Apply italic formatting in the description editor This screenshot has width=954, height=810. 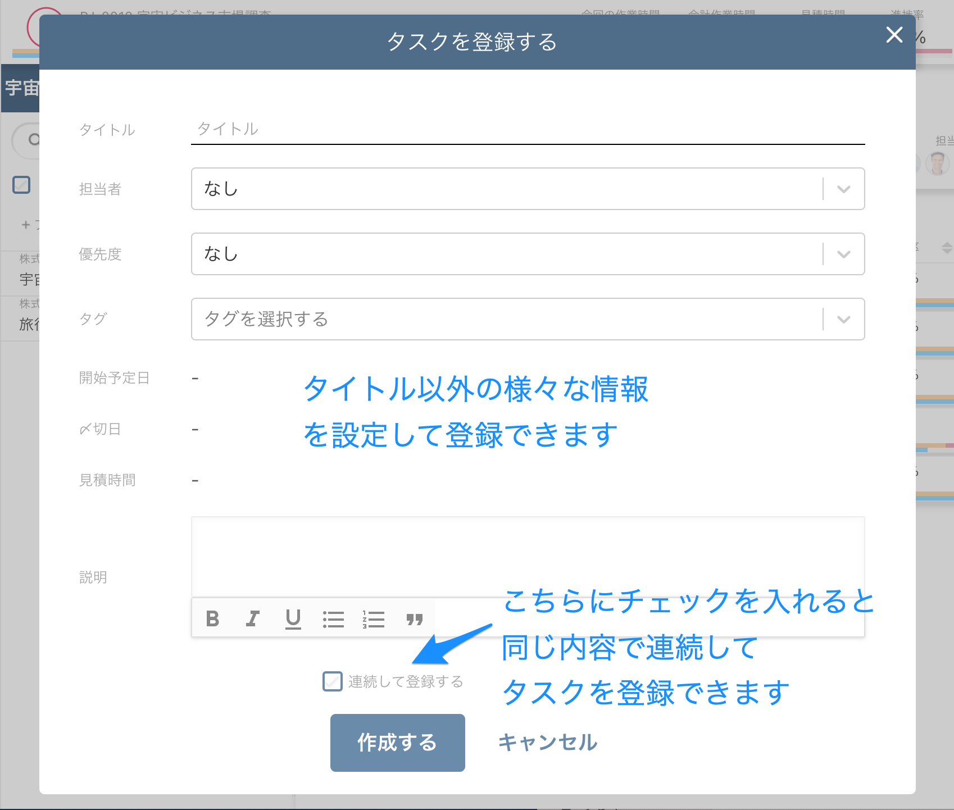tap(253, 618)
